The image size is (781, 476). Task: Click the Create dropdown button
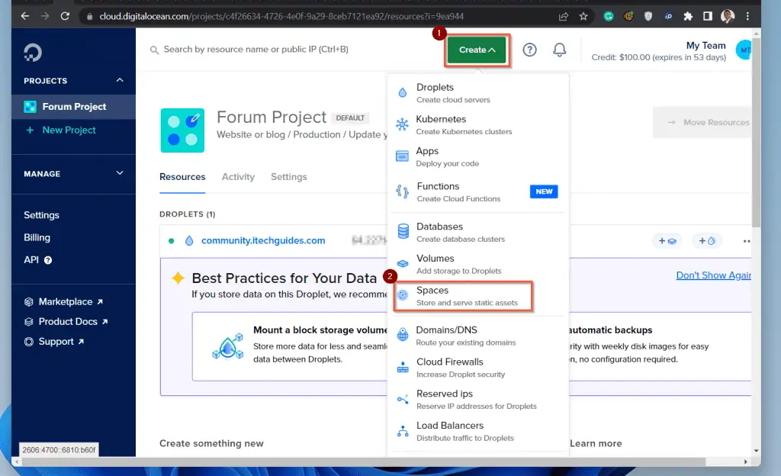[x=477, y=50]
